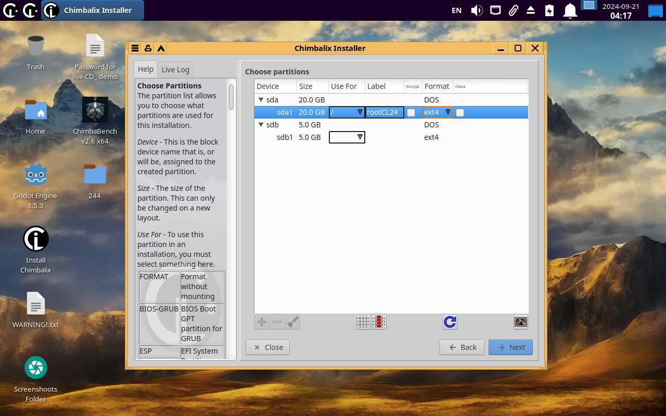Screen dimensions: 666x416
Task: Open the Use For dropdown for sdb1
Action: coord(347,137)
